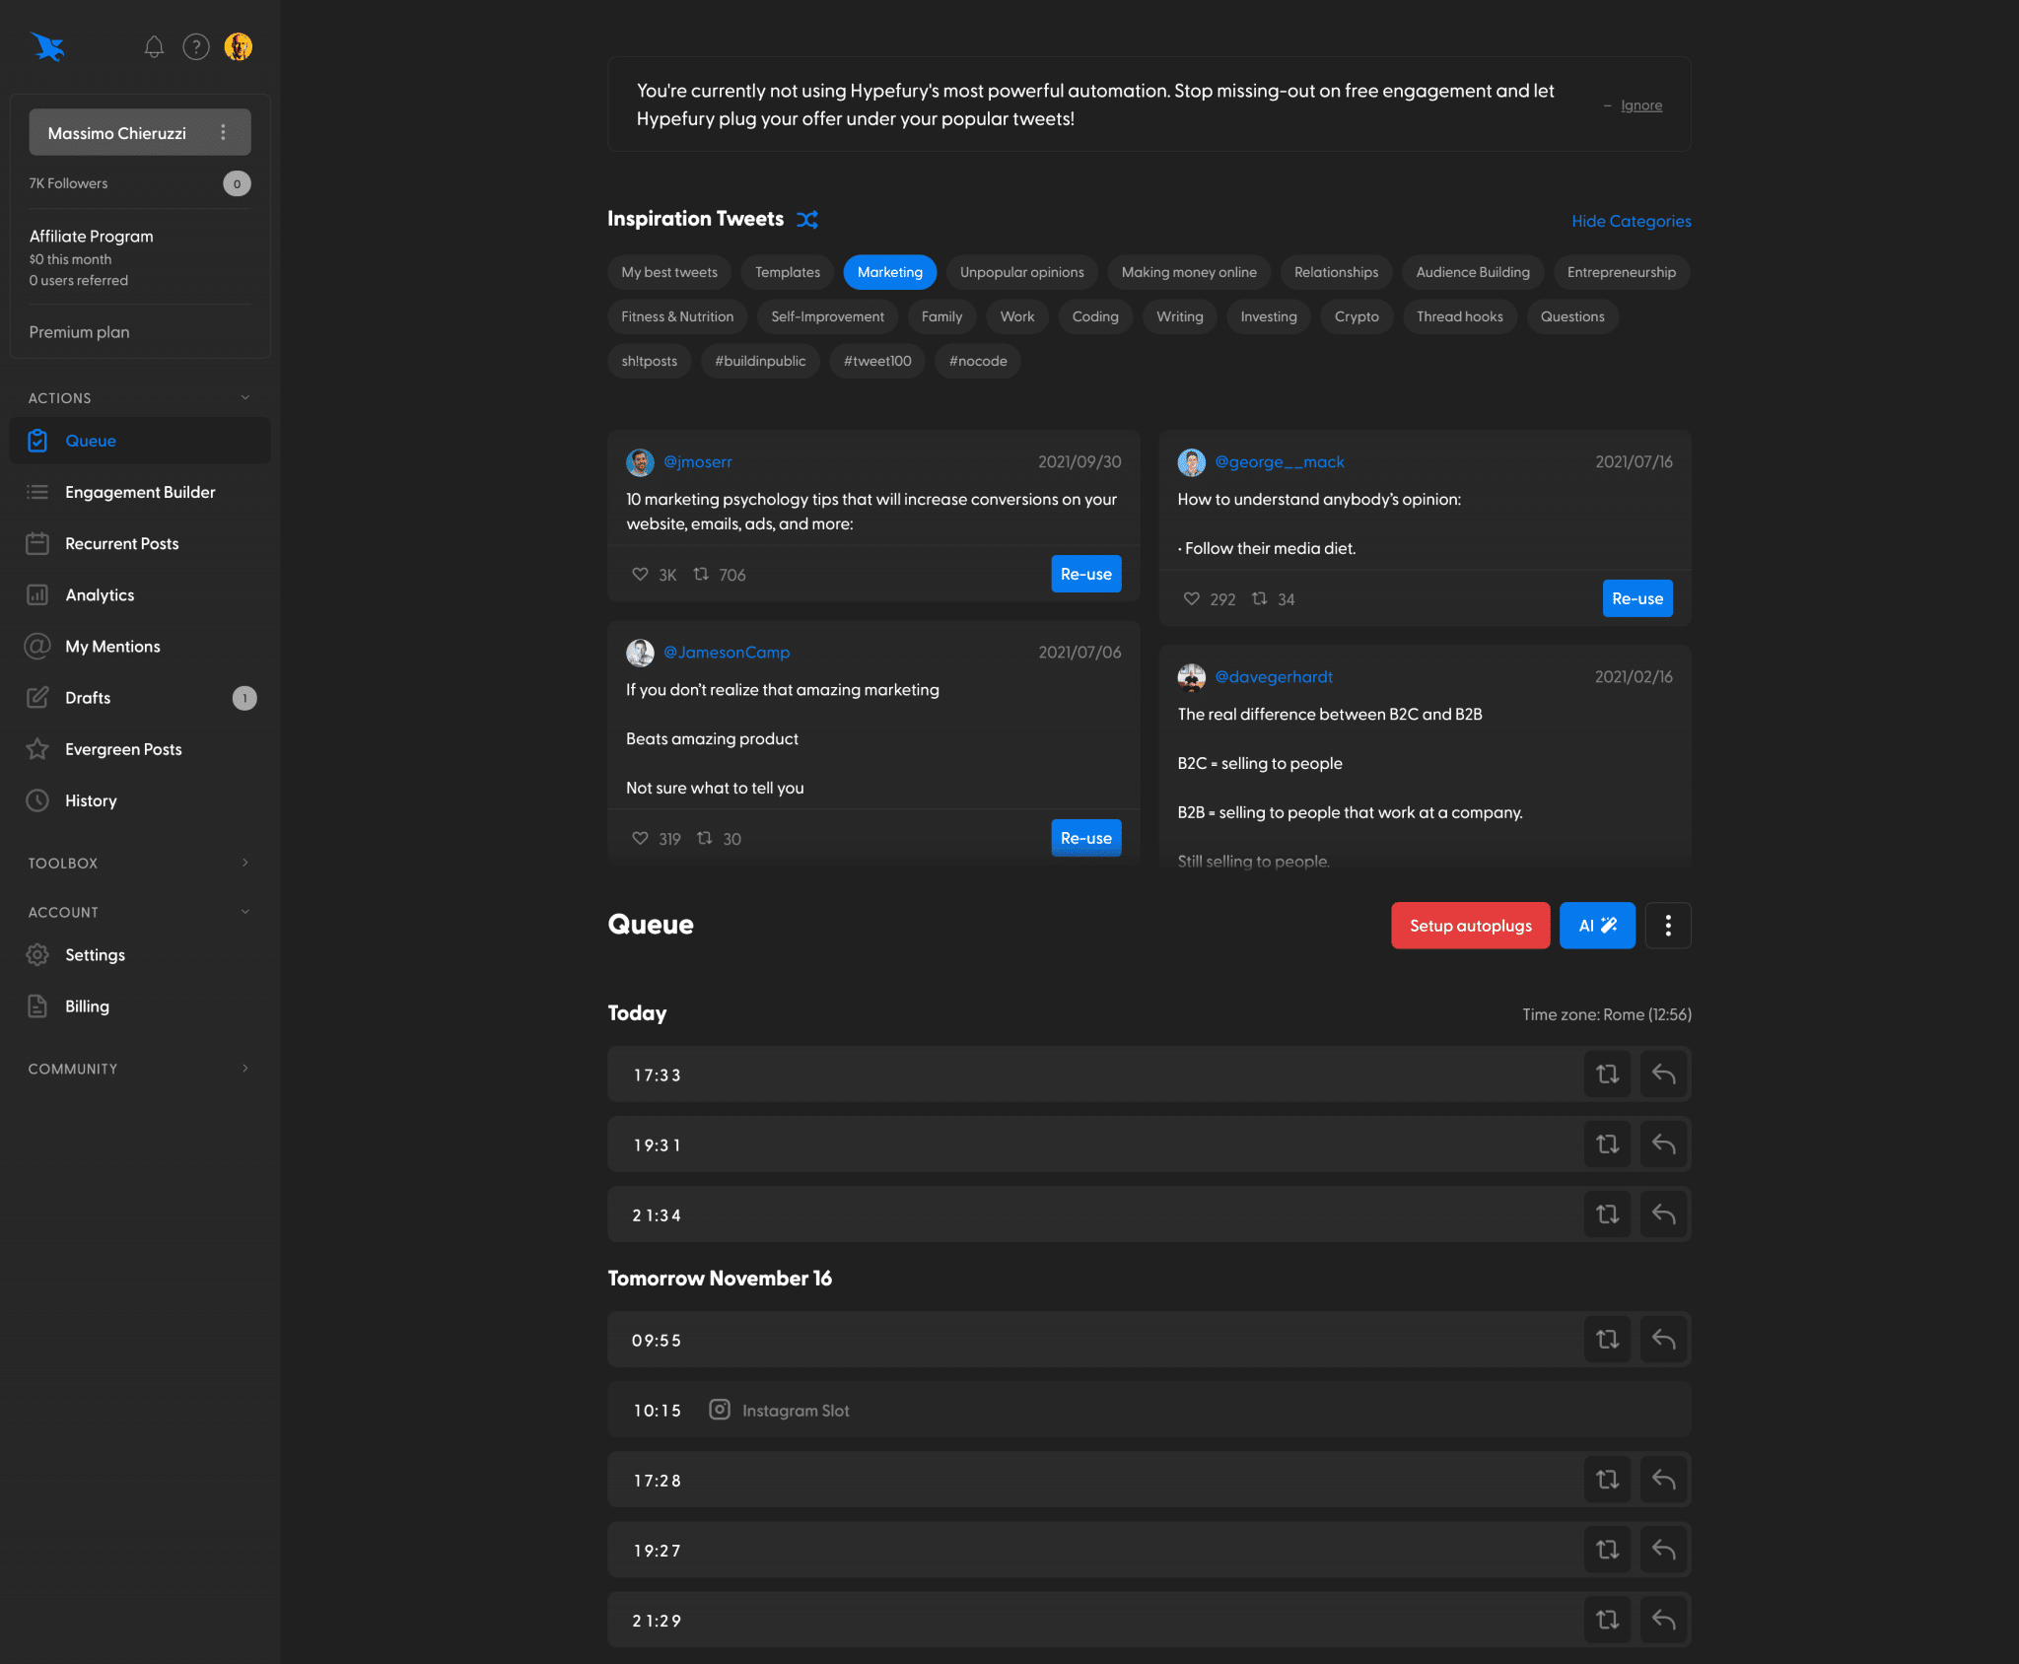Select Unpopular opinions category
2019x1664 pixels.
click(1022, 272)
